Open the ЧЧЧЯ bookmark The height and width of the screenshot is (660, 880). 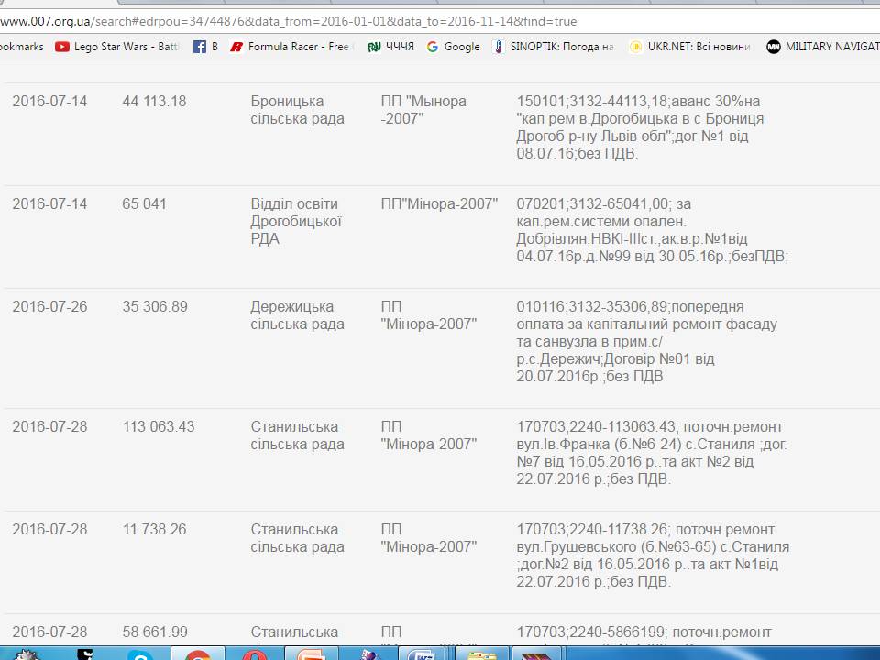point(390,47)
